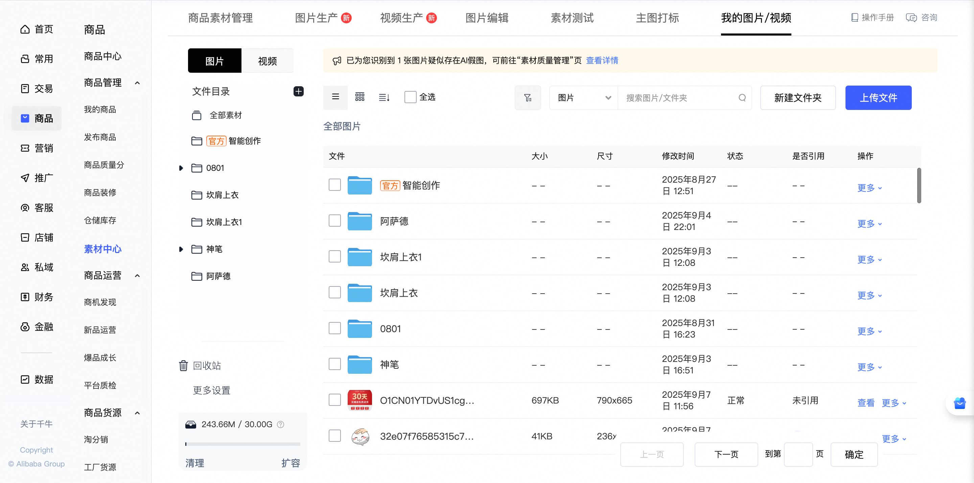Collapse the 商品货源 menu section
Screen dimensions: 974x483
(137, 413)
